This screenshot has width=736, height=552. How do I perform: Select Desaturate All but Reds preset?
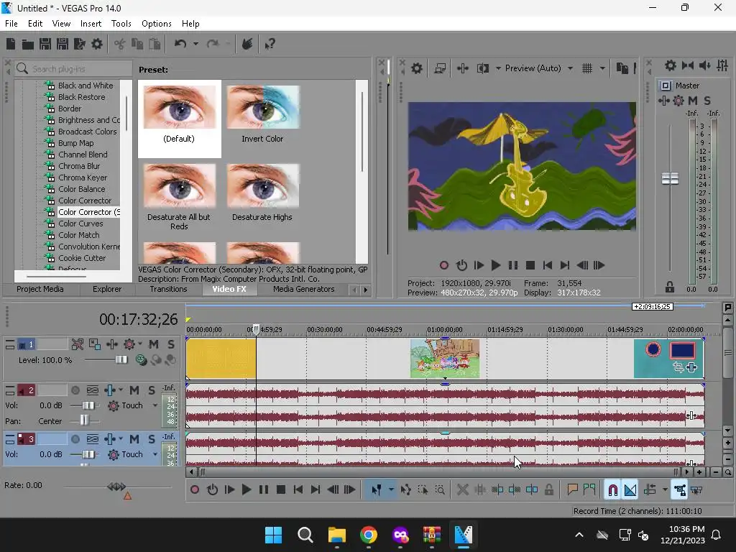179,197
